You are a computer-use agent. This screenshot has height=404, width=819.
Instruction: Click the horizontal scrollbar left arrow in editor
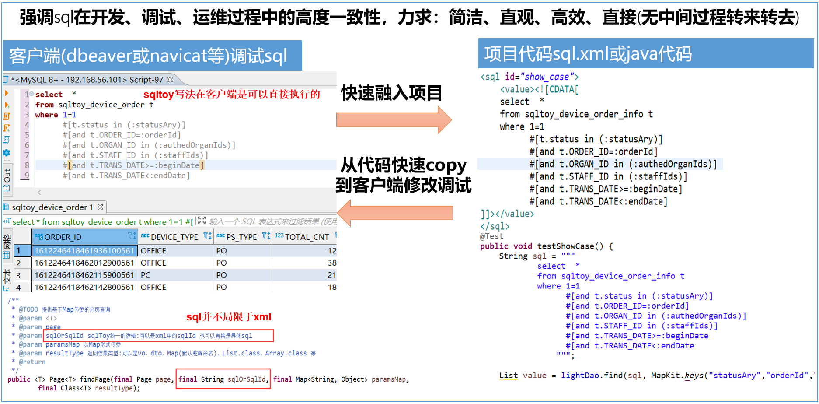39,193
